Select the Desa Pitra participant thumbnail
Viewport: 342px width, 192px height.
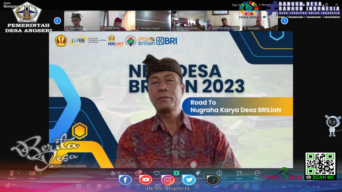pos(82,21)
